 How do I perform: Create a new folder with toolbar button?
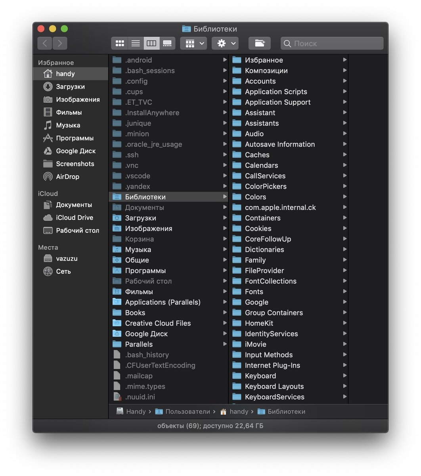260,43
